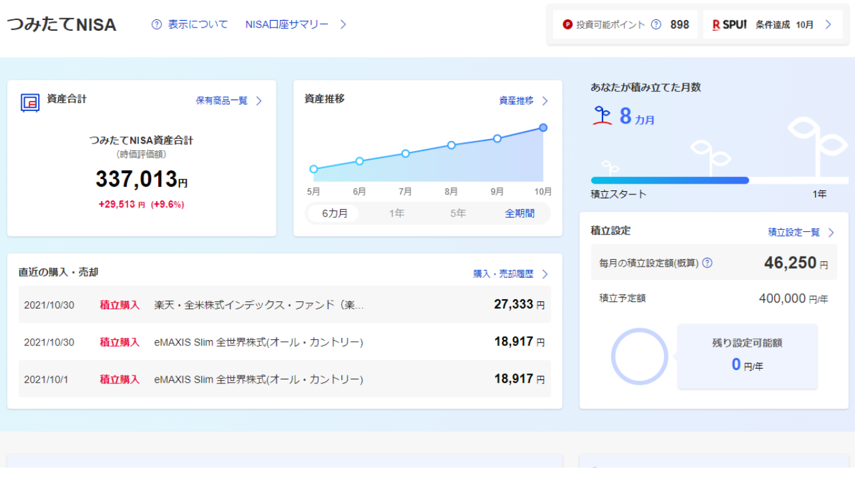Click the 10月 data point on chart
The height and width of the screenshot is (481, 855).
543,128
